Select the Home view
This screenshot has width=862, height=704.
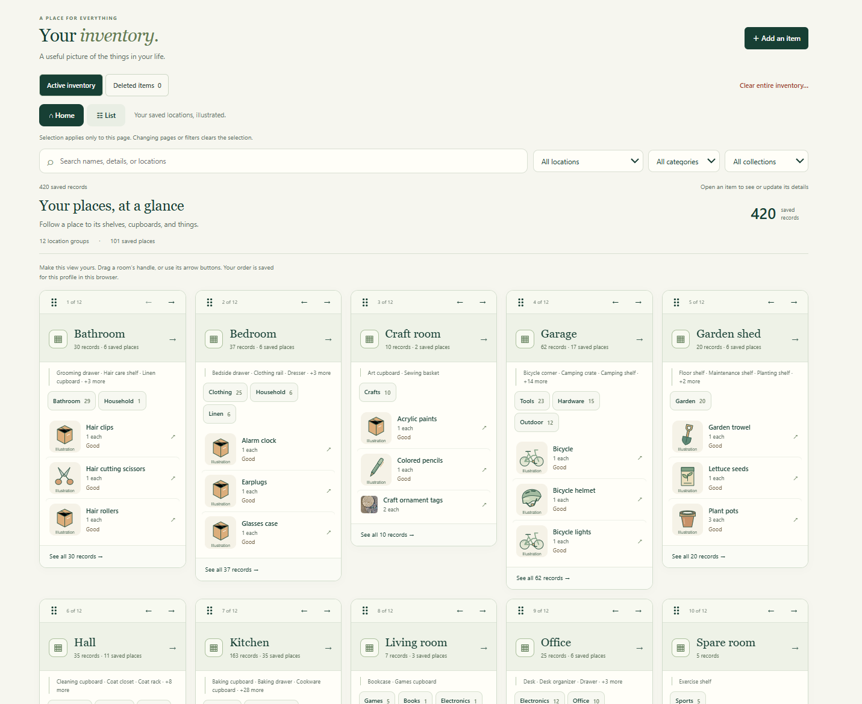pos(61,116)
